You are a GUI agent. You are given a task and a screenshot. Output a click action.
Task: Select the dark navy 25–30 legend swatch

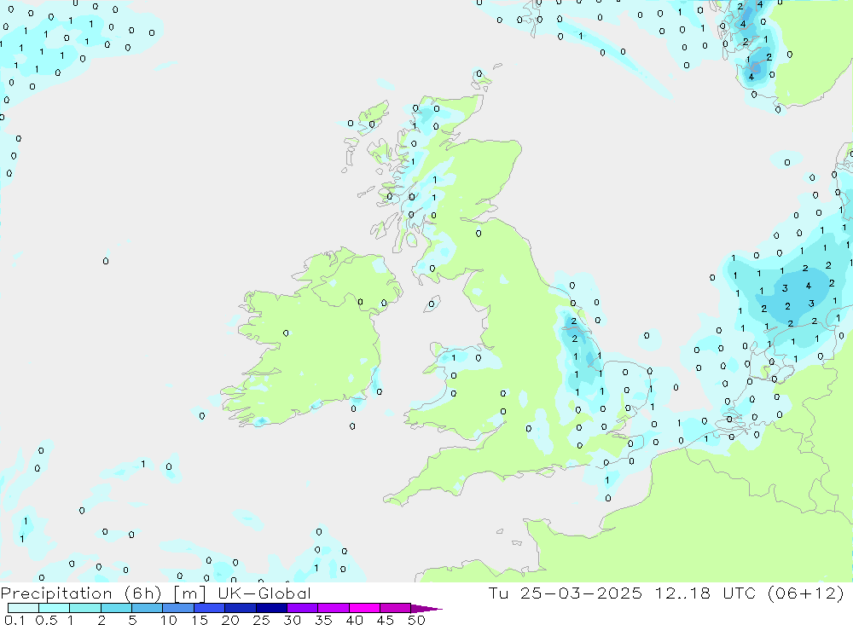[x=271, y=608]
